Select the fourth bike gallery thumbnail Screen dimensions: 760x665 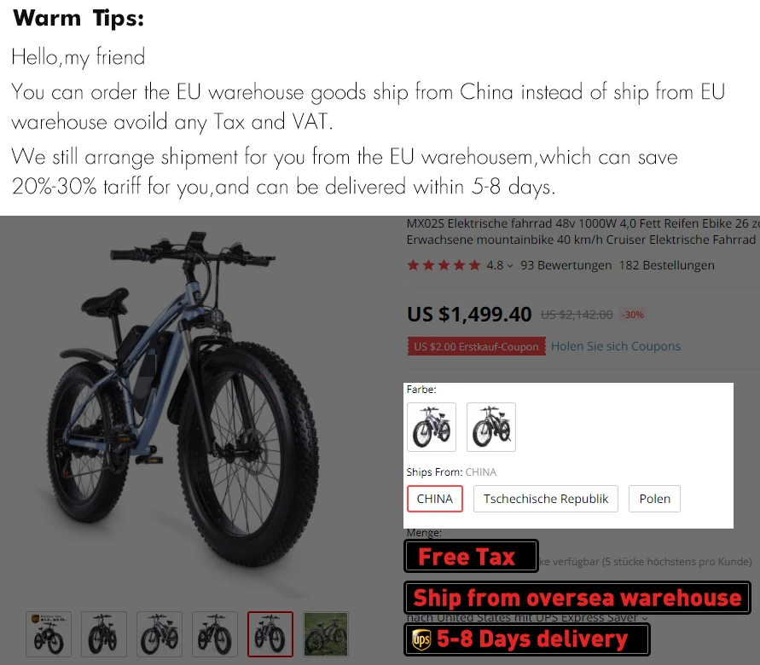click(215, 634)
